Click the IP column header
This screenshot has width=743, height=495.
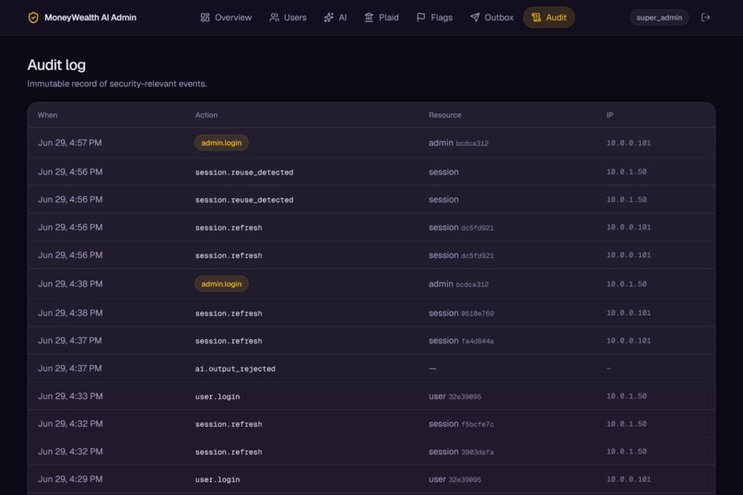coord(610,115)
